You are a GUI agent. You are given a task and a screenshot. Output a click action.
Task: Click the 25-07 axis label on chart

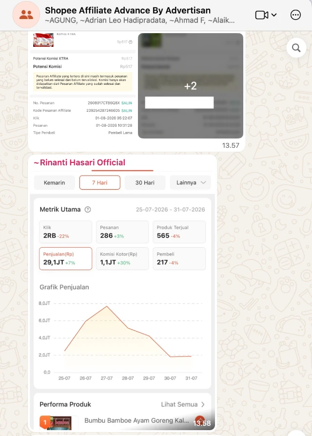click(64, 378)
